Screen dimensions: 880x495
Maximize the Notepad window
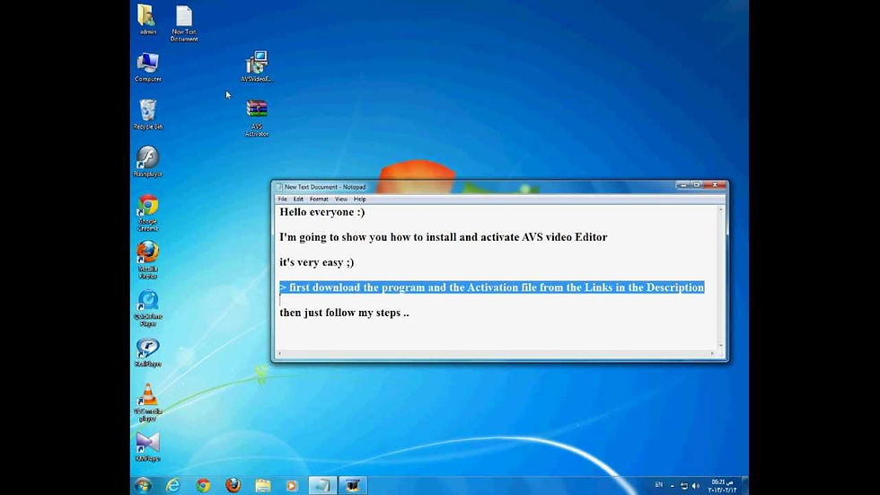pos(697,185)
